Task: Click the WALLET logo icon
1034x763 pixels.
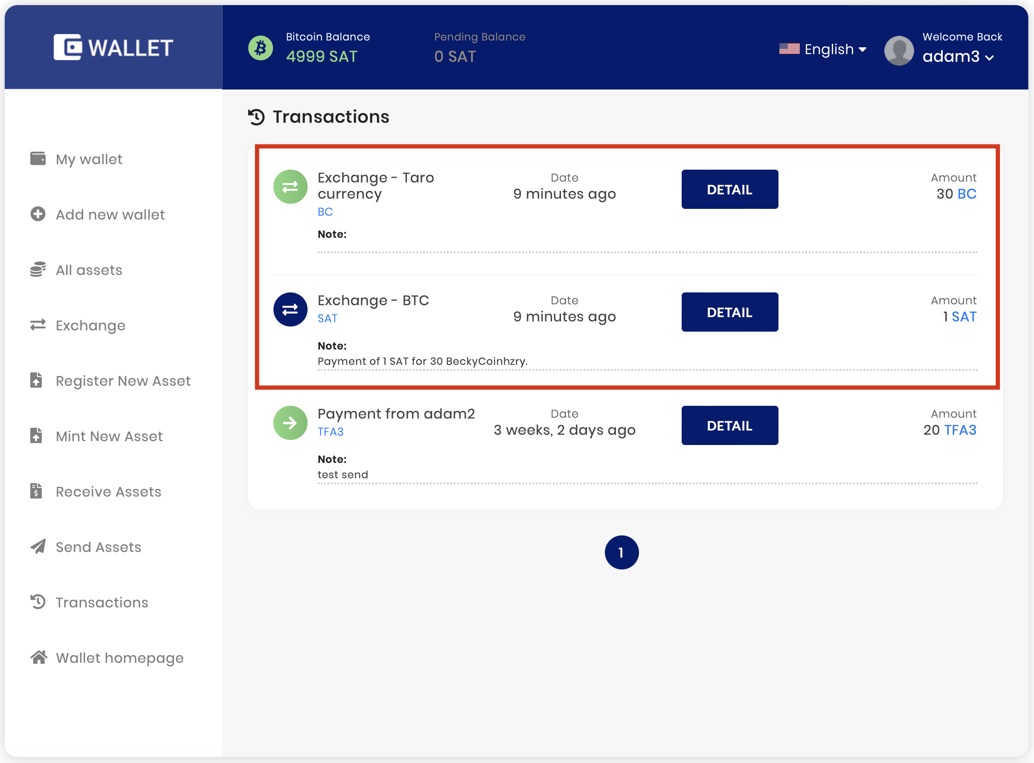Action: pos(67,47)
